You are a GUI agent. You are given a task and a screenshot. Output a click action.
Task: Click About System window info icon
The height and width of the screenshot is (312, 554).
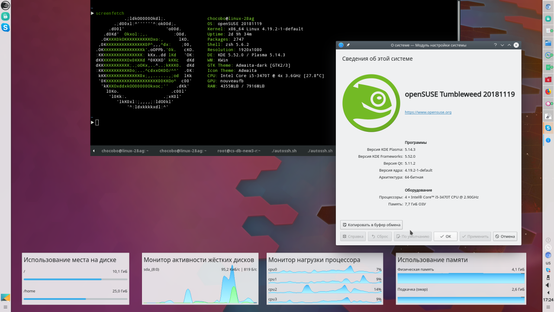[x=341, y=45]
